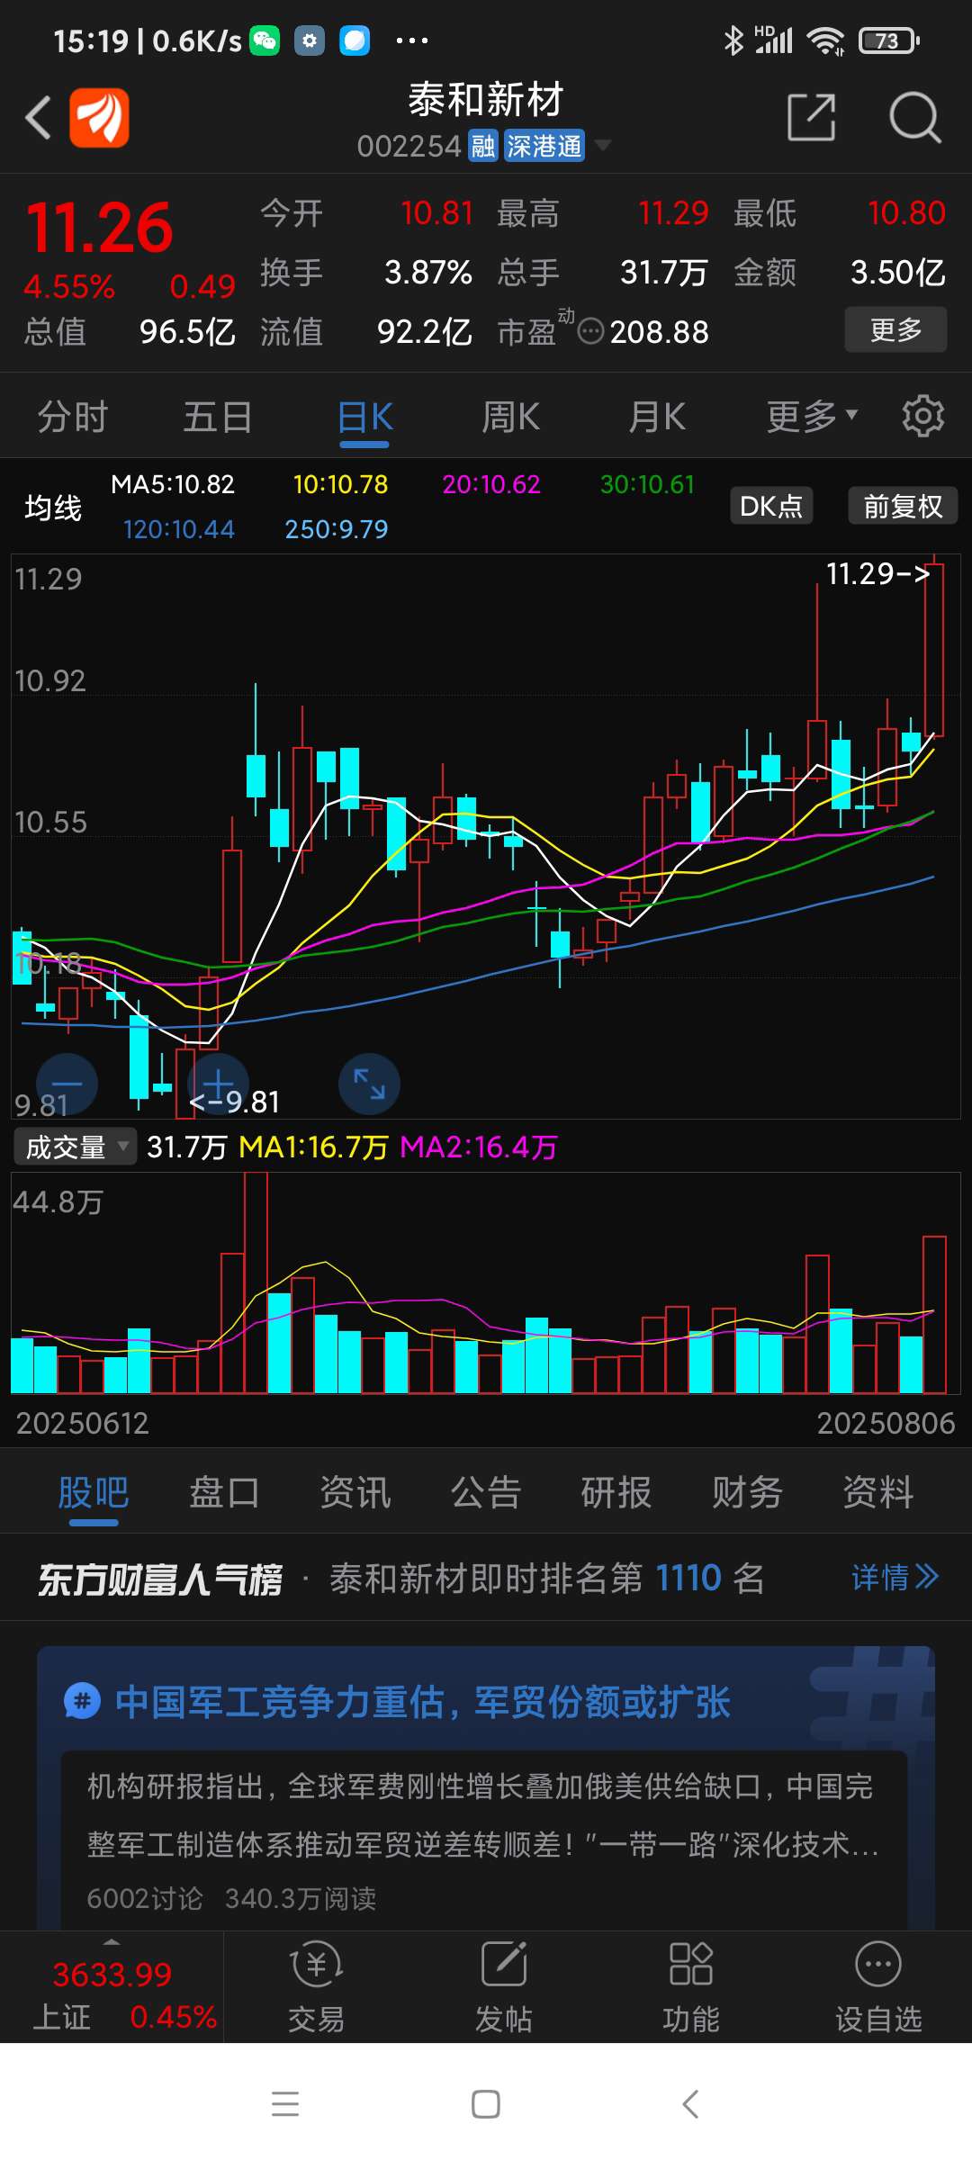Switch to 分时 chart tab
Viewport: 972px width, 2160px height.
73,417
